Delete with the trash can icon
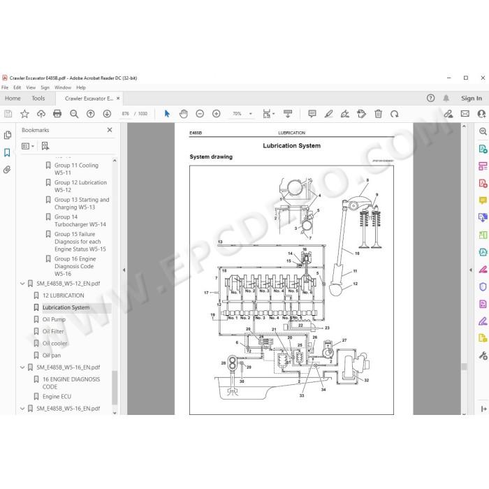This screenshot has width=489, height=489. point(378,114)
